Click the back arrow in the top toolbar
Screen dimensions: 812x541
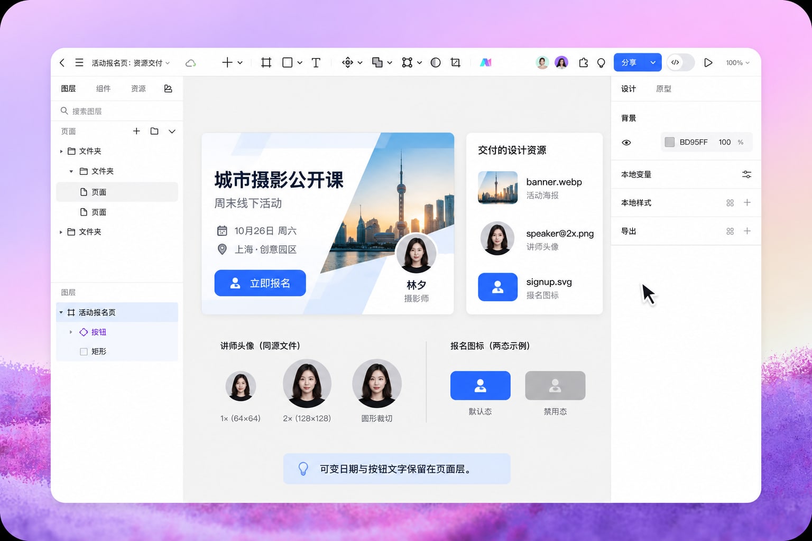click(x=62, y=62)
